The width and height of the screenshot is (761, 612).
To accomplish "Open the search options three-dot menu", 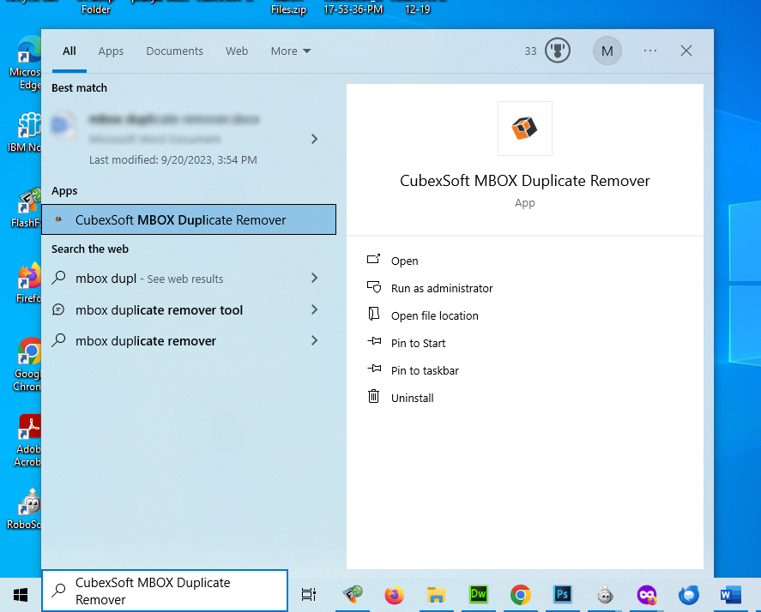I will (x=649, y=51).
